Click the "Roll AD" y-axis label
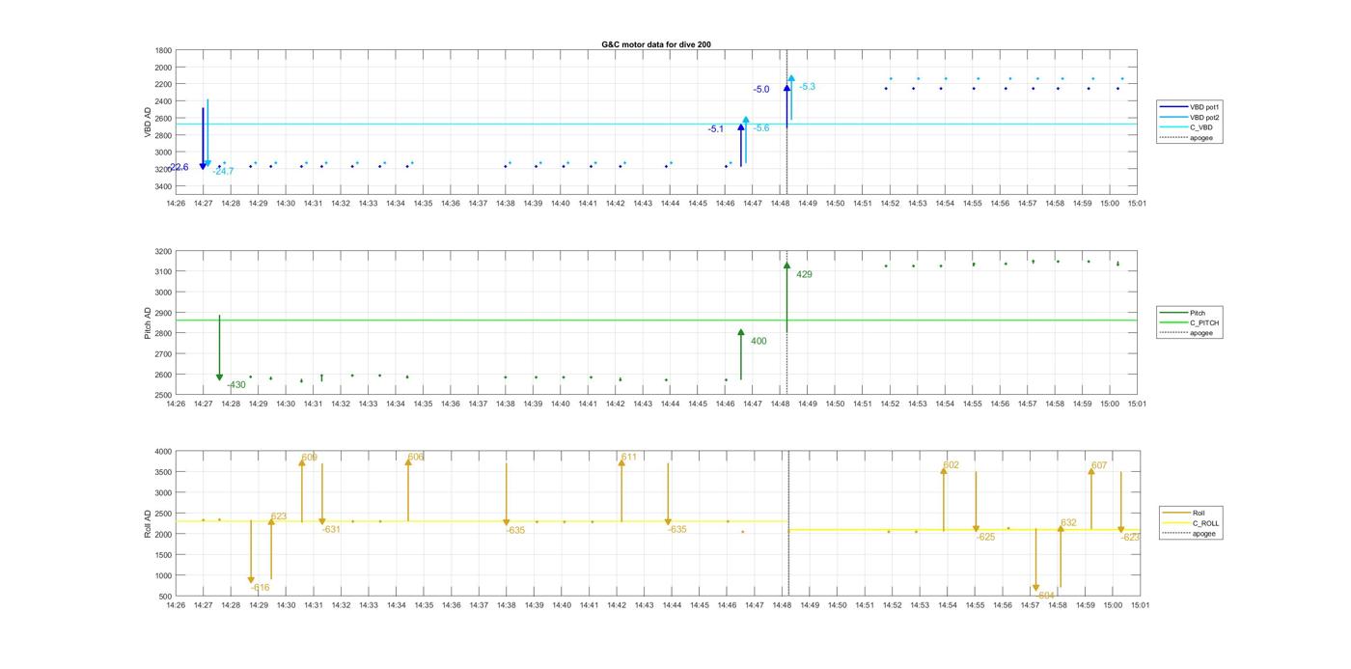The width and height of the screenshot is (1351, 669). pyautogui.click(x=149, y=523)
